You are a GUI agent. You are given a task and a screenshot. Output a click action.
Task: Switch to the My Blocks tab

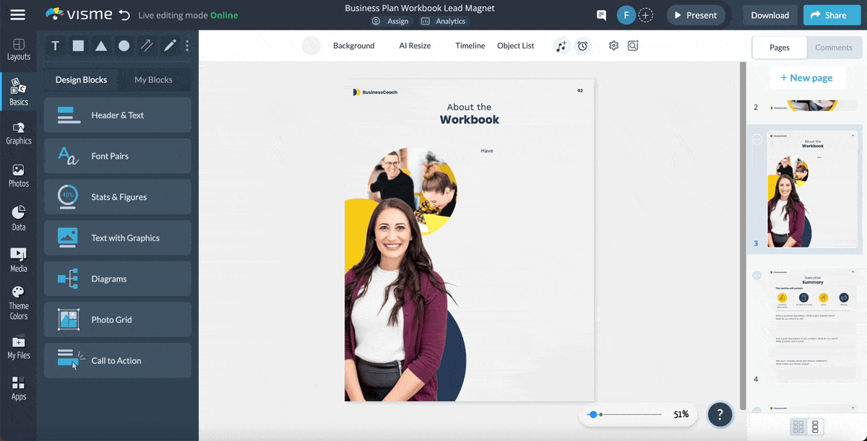point(154,79)
